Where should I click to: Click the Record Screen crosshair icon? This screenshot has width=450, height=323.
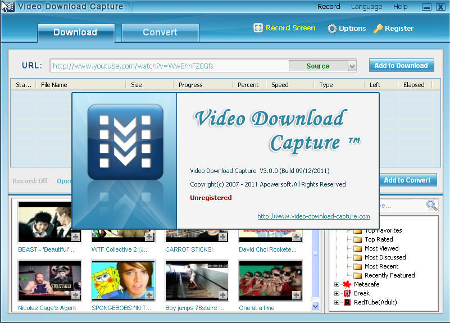pyautogui.click(x=258, y=28)
